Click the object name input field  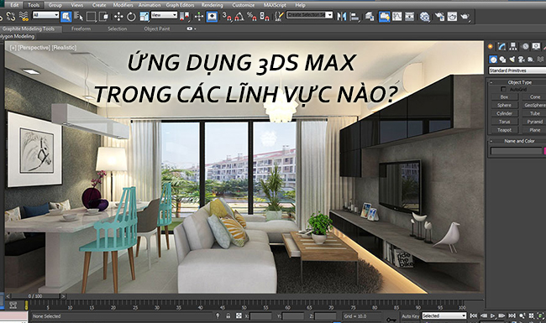click(516, 151)
